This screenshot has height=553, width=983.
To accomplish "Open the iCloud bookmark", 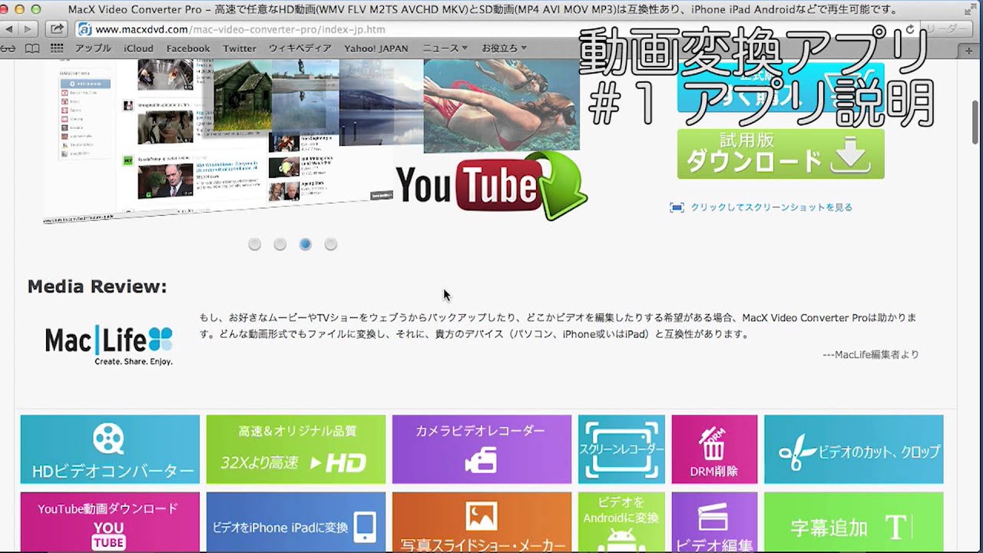I will pos(139,48).
